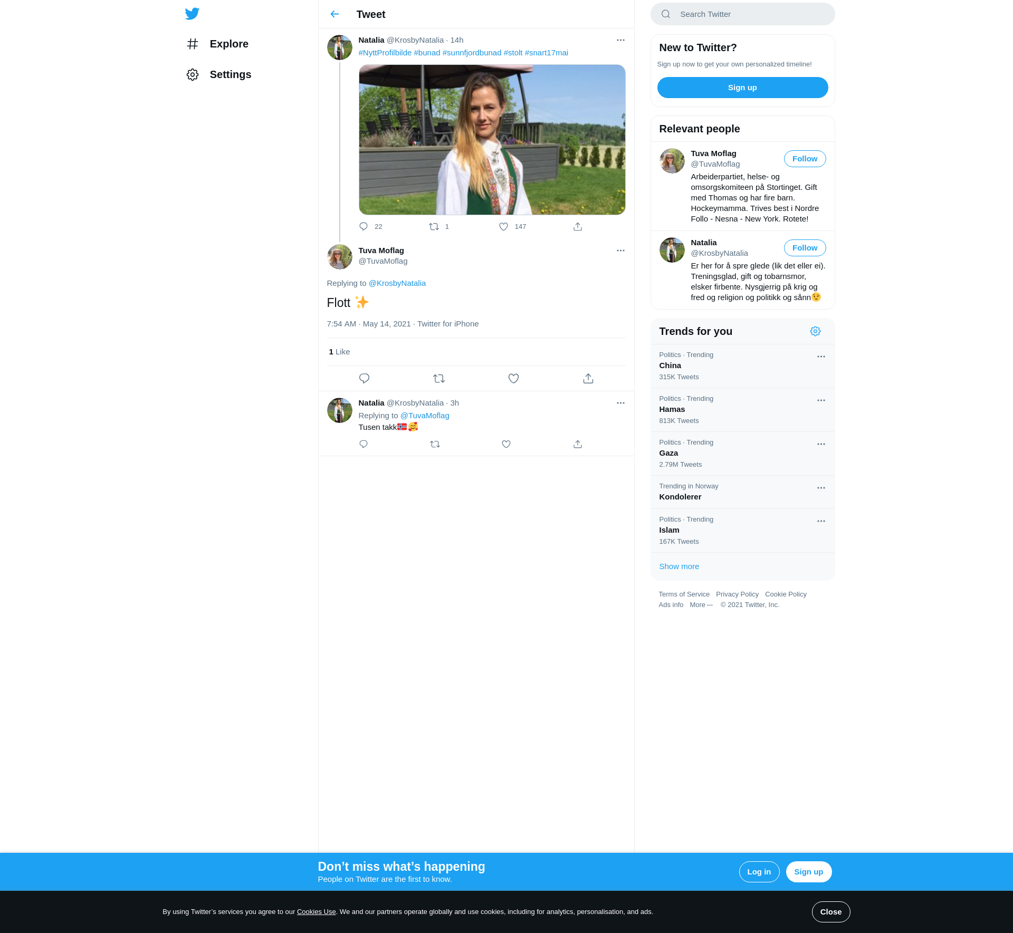Open the Hamas trend

click(x=743, y=410)
